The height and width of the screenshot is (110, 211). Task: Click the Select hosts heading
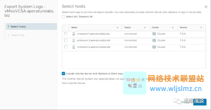[74, 6]
